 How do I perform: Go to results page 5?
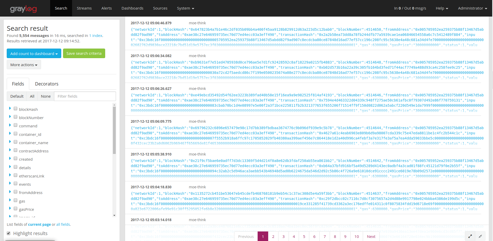304,236
